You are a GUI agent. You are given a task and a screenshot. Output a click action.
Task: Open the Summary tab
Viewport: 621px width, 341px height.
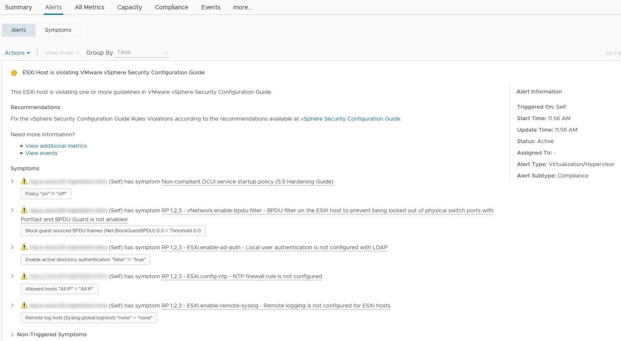[18, 7]
